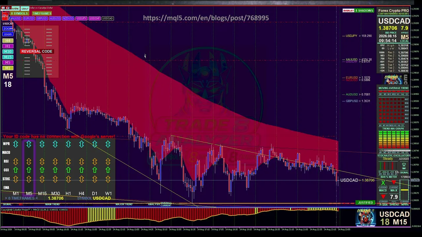Click the CCI up arrow for H1
The width and height of the screenshot is (422, 237).
click(x=68, y=170)
